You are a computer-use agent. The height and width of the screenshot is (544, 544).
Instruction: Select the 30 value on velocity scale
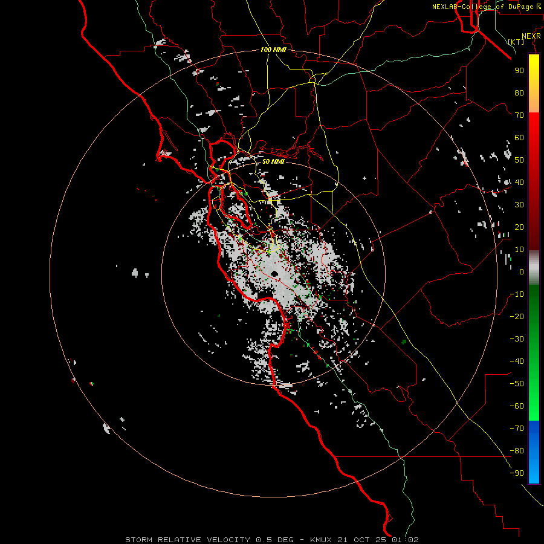[x=519, y=205]
